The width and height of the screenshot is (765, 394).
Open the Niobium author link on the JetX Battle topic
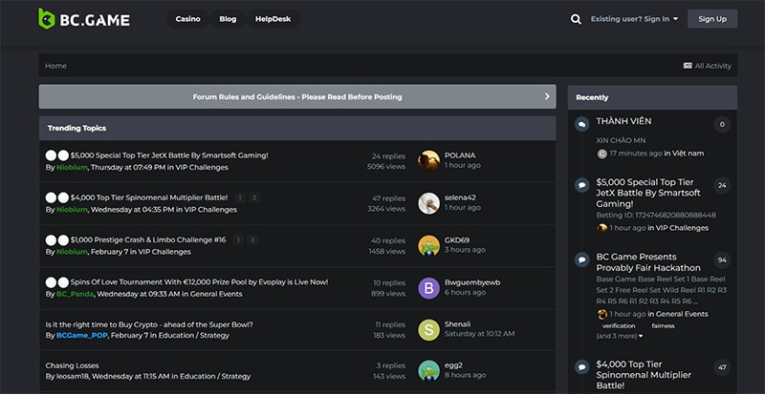click(x=72, y=168)
